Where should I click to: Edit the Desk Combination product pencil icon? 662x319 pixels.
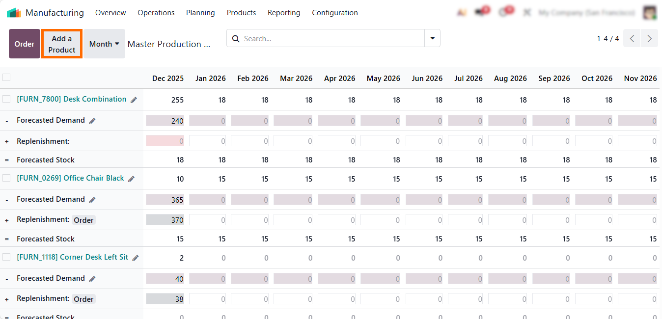click(x=134, y=100)
